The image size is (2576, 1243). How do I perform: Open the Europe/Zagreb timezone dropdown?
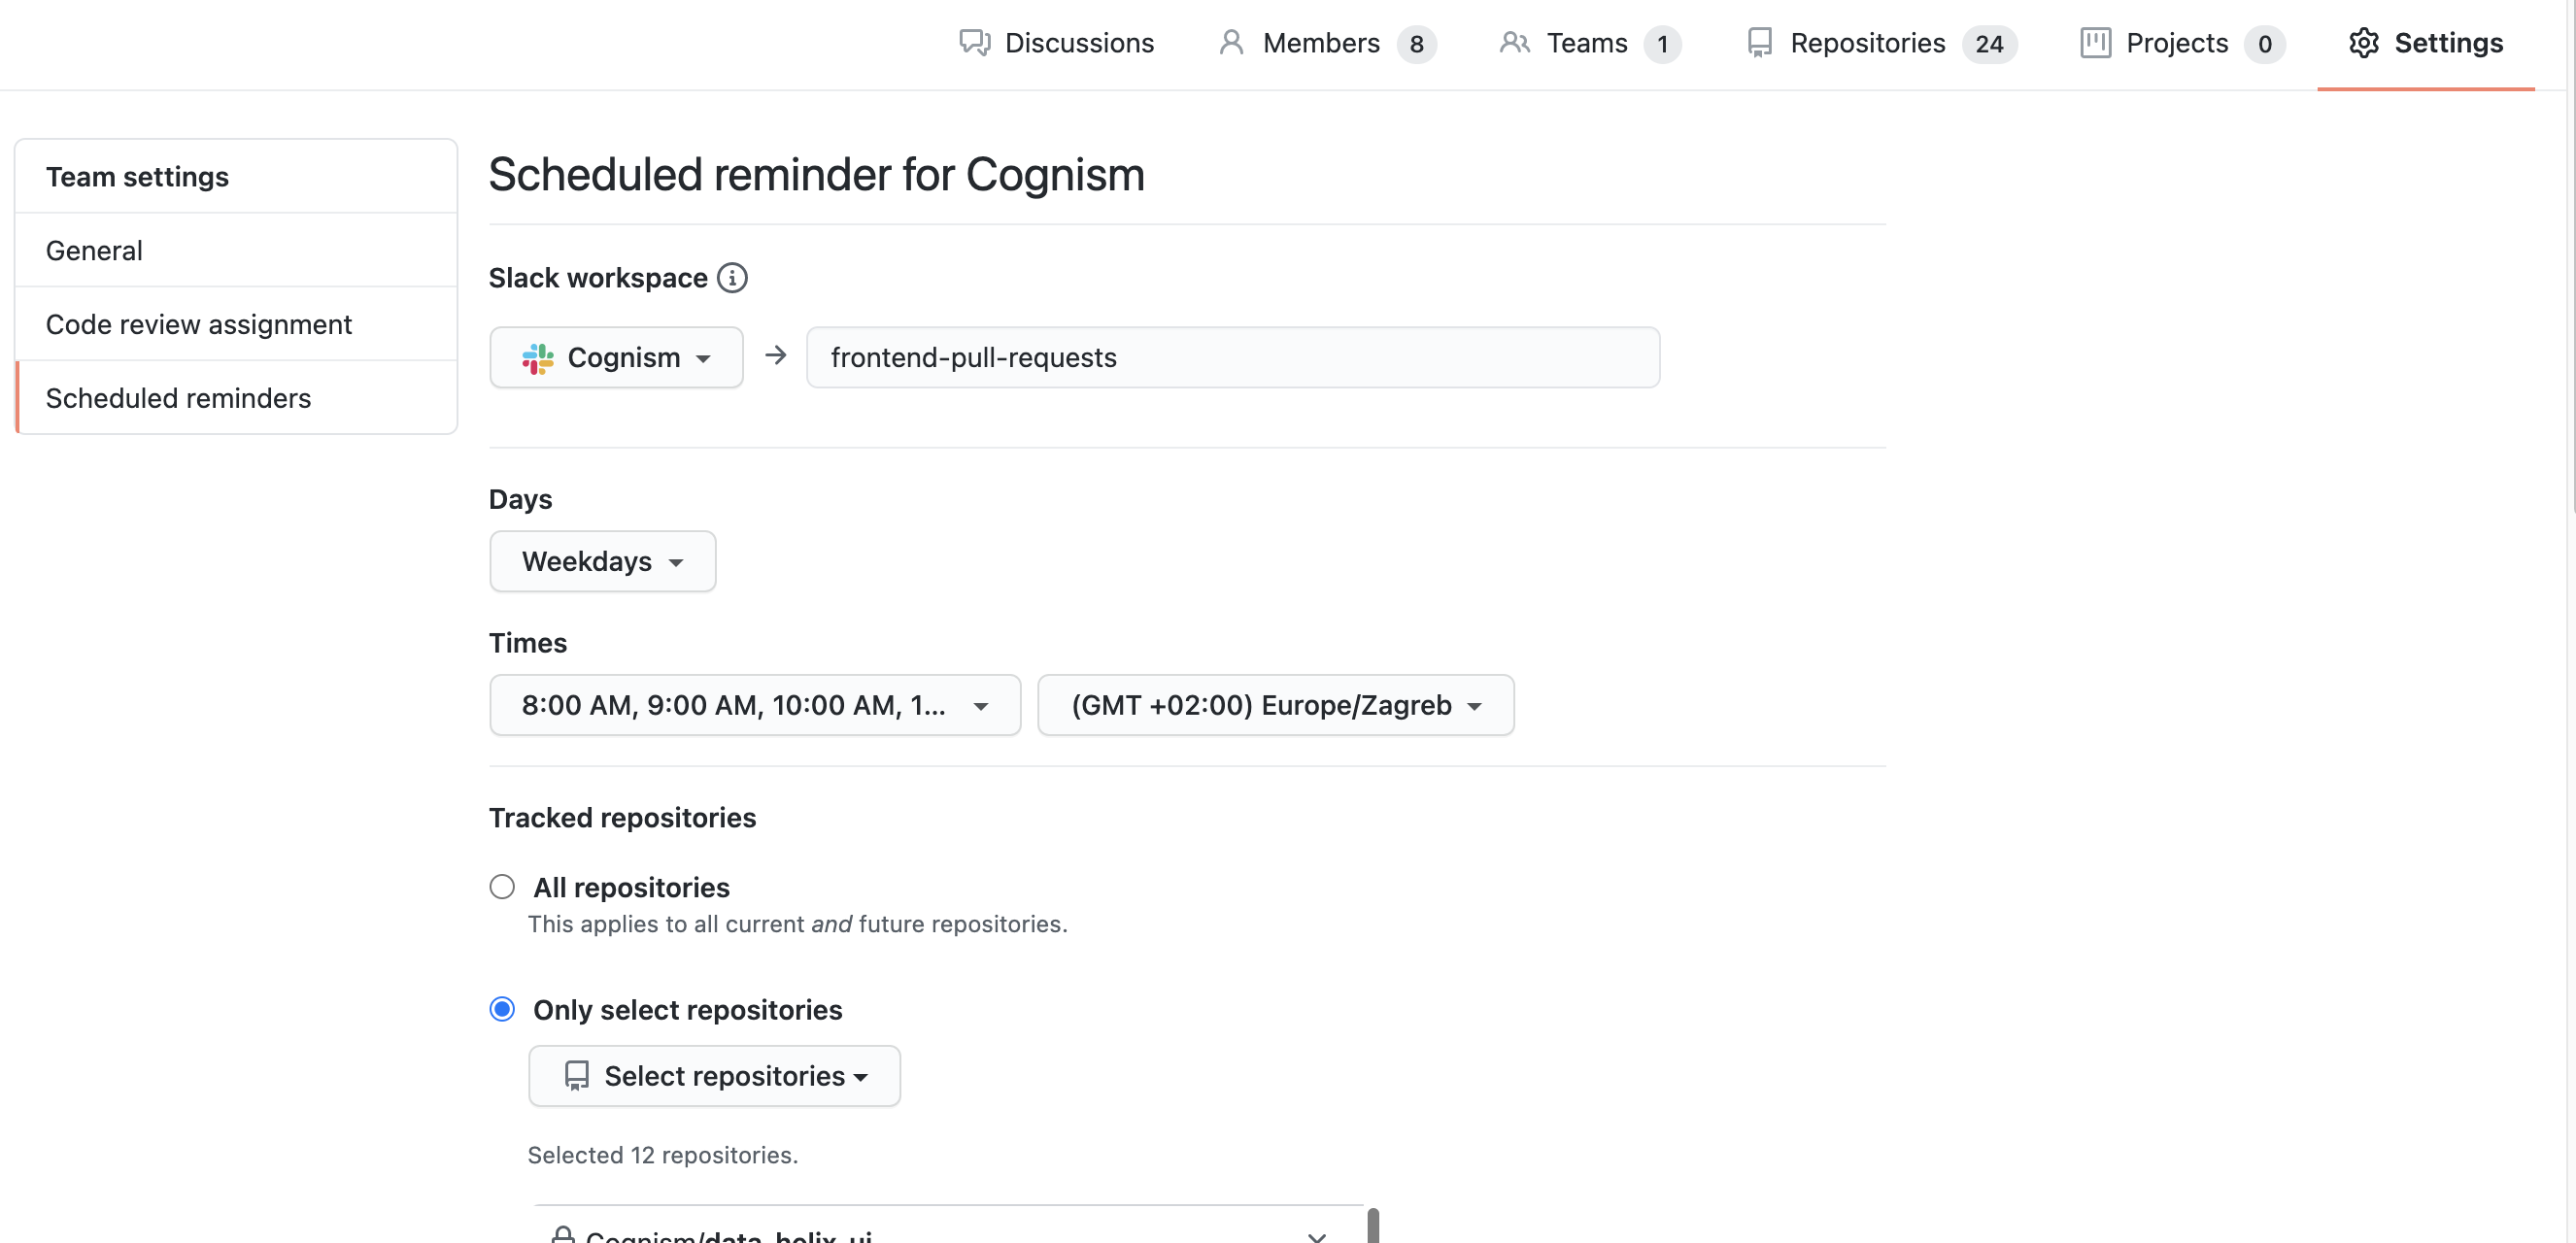tap(1275, 705)
